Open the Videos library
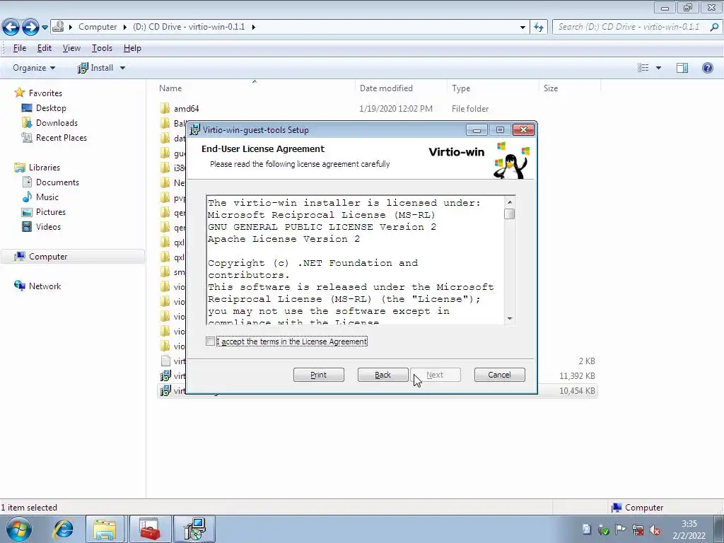The height and width of the screenshot is (543, 724). click(x=48, y=227)
